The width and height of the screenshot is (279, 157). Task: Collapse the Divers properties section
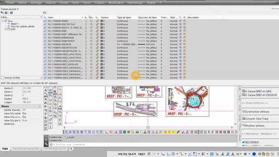pyautogui.click(x=39, y=106)
